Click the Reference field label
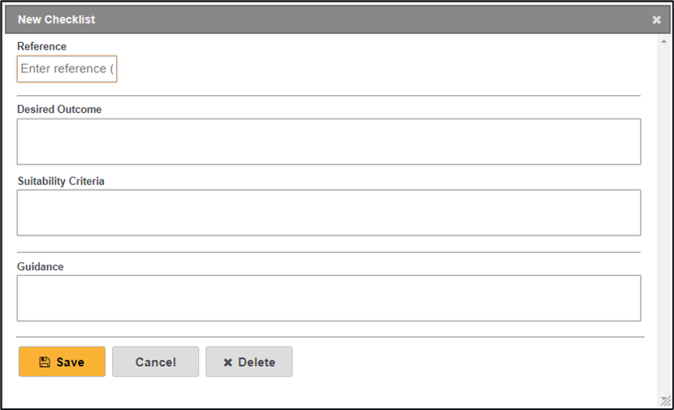Image resolution: width=674 pixels, height=410 pixels. (41, 46)
